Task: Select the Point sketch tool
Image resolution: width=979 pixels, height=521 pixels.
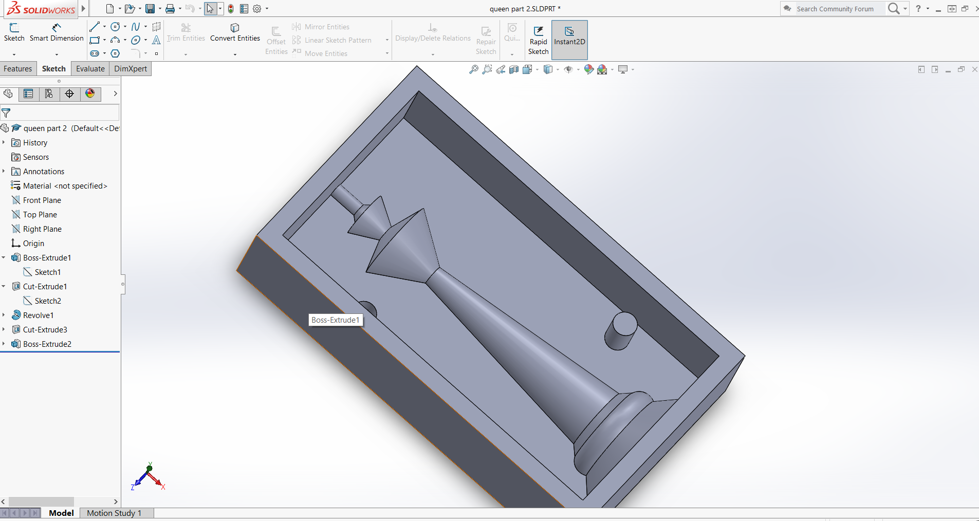Action: pyautogui.click(x=157, y=53)
